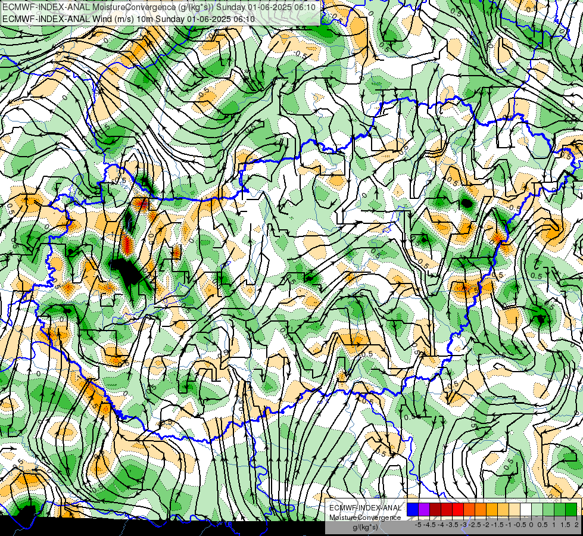Pick the bright red swatch for -3.5 to -3

click(x=458, y=509)
